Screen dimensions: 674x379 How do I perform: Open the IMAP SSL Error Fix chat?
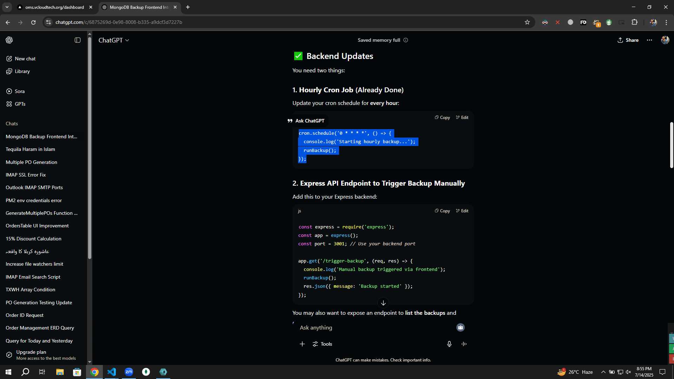(x=26, y=175)
